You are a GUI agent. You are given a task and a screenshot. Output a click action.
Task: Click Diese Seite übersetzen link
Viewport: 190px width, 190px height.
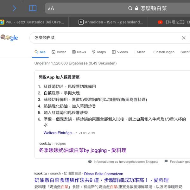104,174
